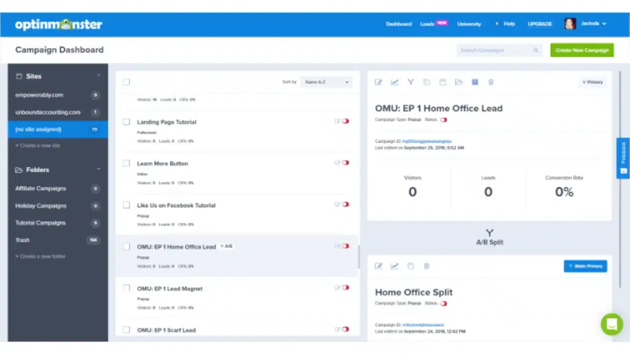Open the analytics icon above Home Office Split
Viewport: 630px width, 354px height.
[395, 266]
